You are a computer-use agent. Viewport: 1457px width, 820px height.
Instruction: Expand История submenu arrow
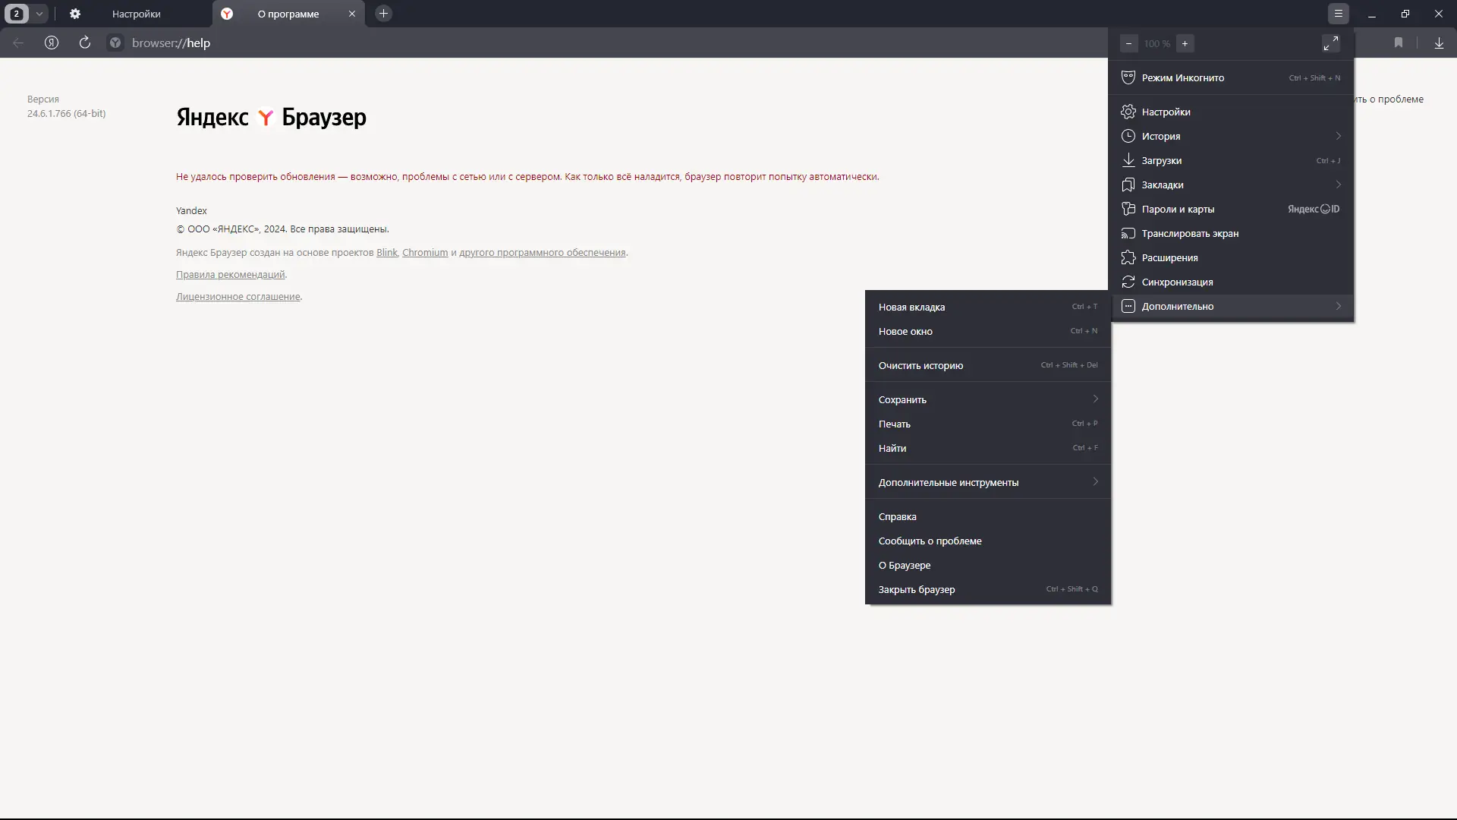1338,136
